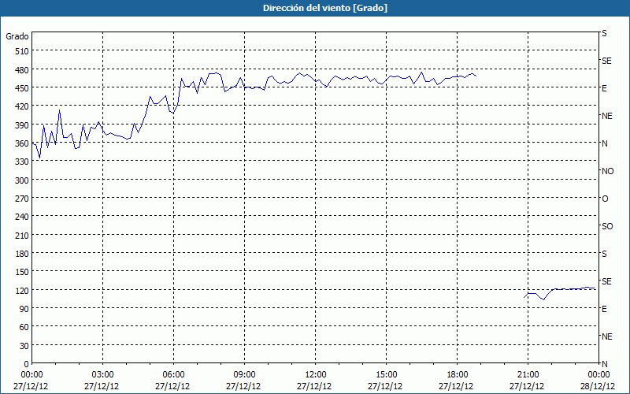630x394 pixels.
Task: Click the 150 y-axis value
Action: pos(22,272)
